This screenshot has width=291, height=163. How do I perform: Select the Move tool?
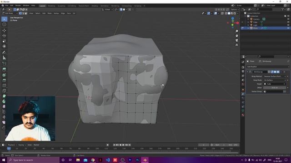pyautogui.click(x=4, y=30)
